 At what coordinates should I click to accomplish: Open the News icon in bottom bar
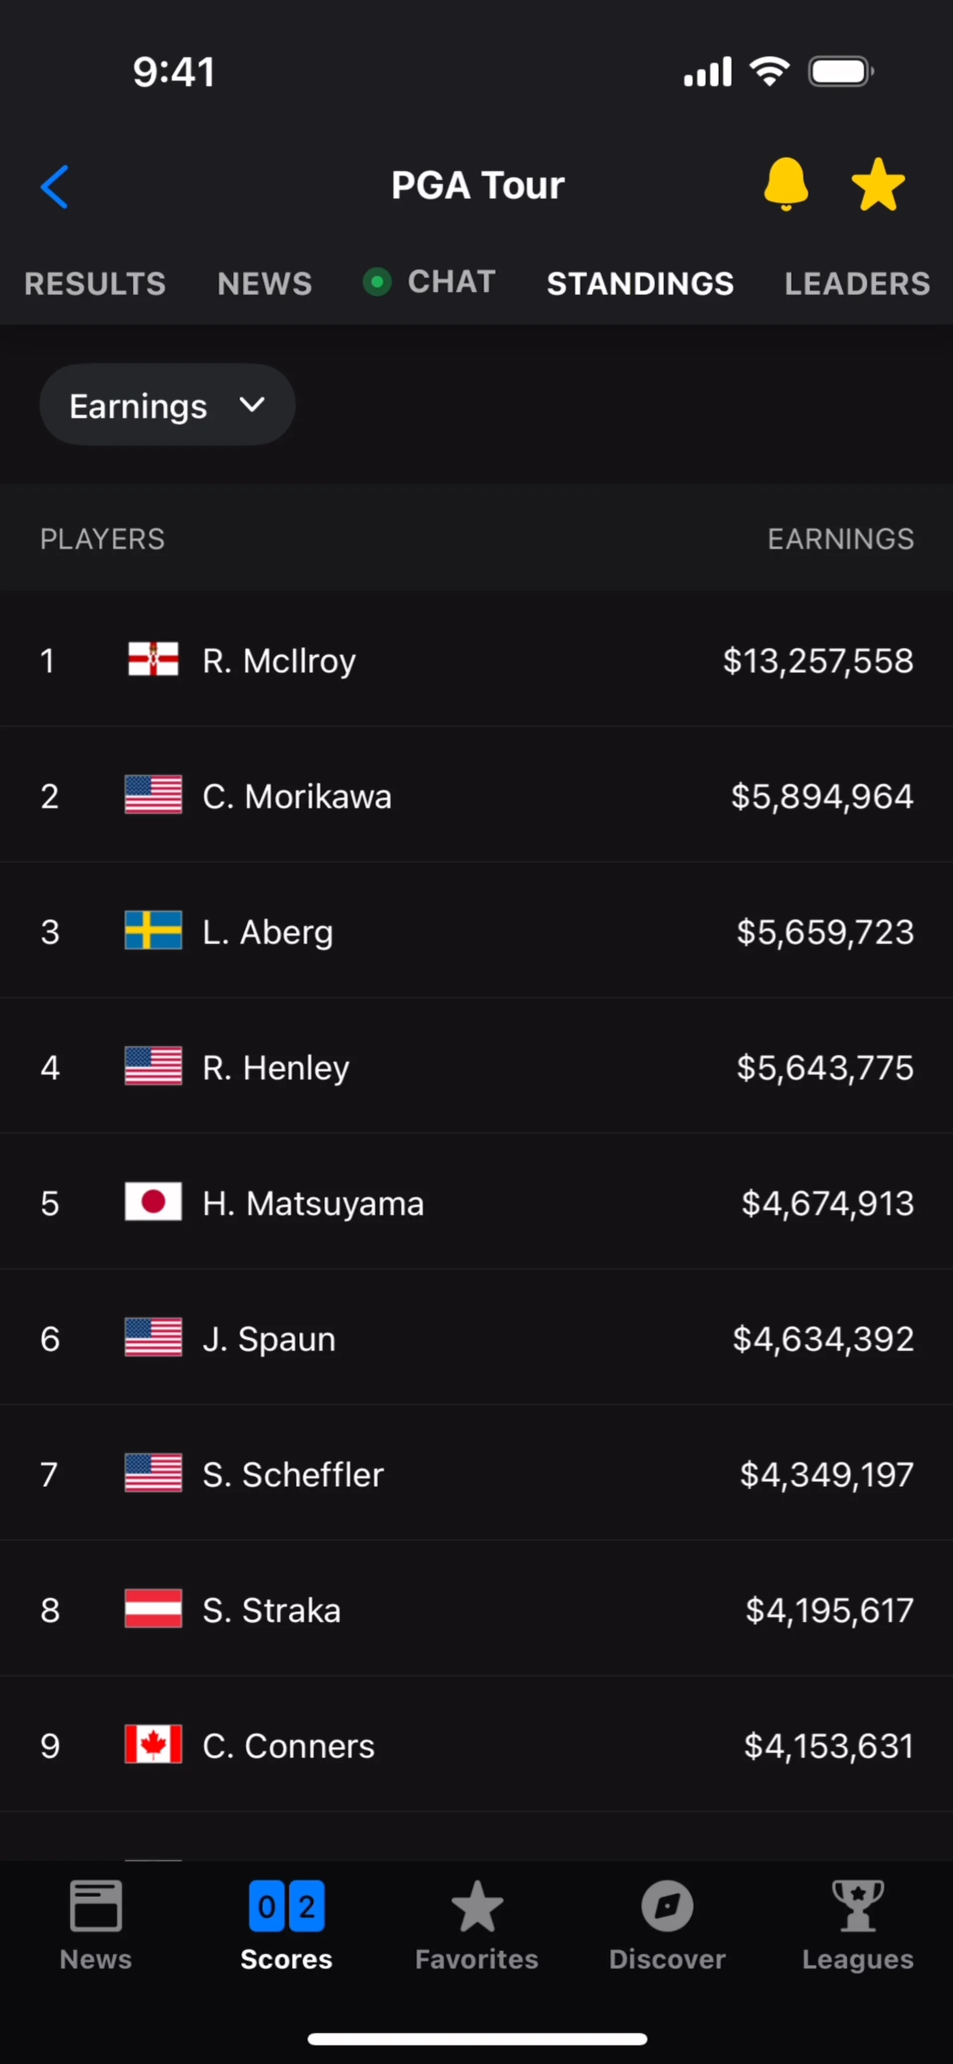[95, 1924]
